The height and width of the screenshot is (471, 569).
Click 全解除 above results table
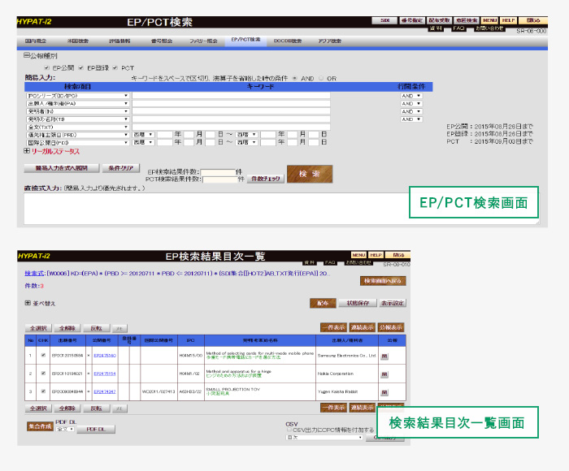point(67,328)
